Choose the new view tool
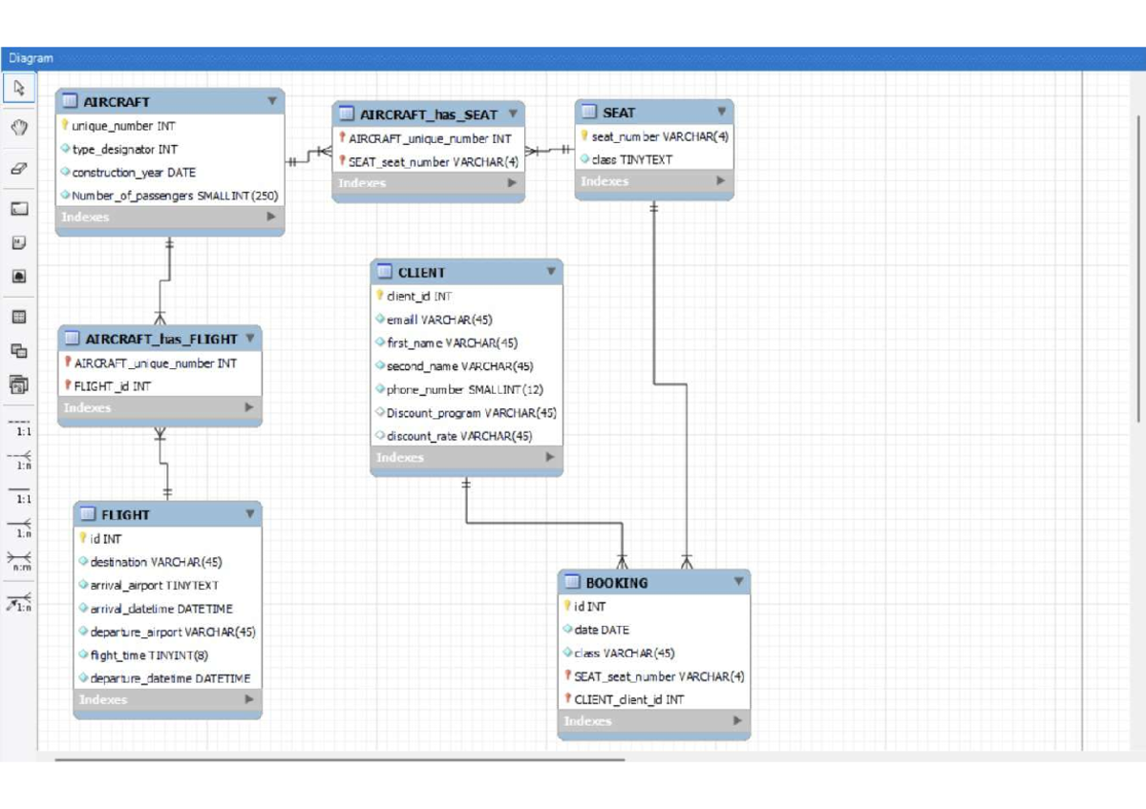Viewport: 1146px width, 809px height. pyautogui.click(x=18, y=351)
